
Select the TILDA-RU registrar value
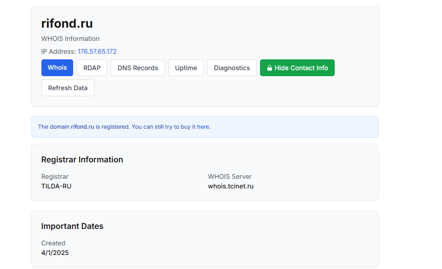click(x=56, y=186)
